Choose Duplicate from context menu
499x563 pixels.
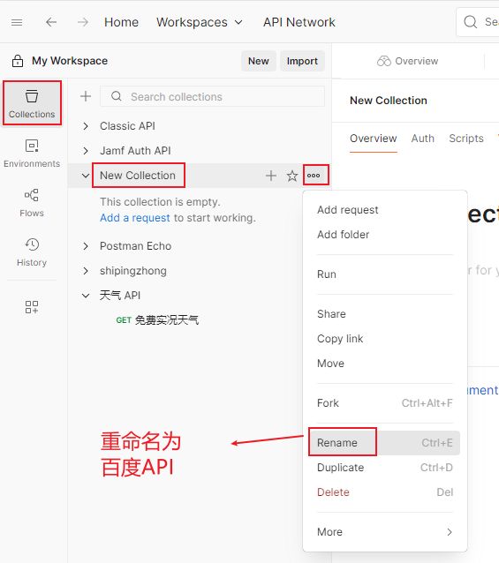tap(385, 468)
